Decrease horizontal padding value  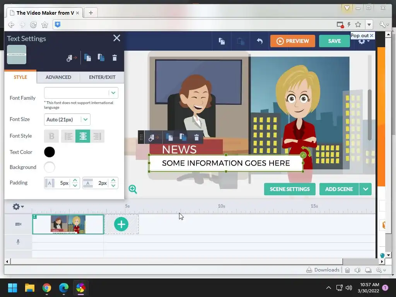(75, 185)
